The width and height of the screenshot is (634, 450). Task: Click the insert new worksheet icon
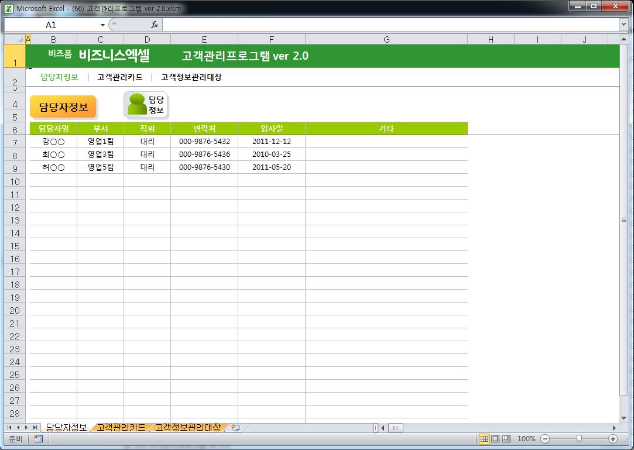point(235,428)
